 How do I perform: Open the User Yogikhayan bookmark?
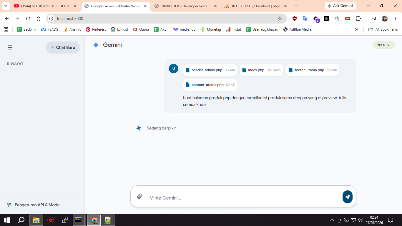[x=262, y=29]
